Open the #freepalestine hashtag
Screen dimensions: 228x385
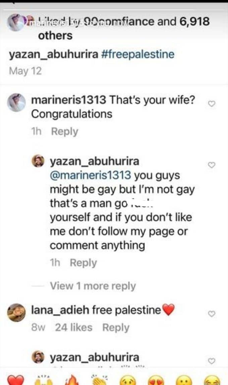pos(138,54)
